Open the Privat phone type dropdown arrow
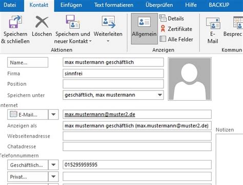The image size is (243, 185). pos(53,176)
